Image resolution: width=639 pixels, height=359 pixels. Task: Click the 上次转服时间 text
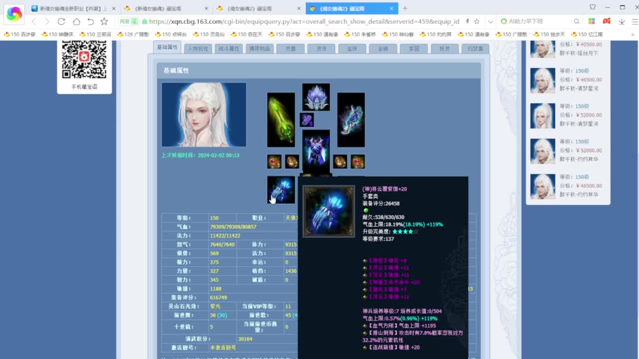click(200, 155)
